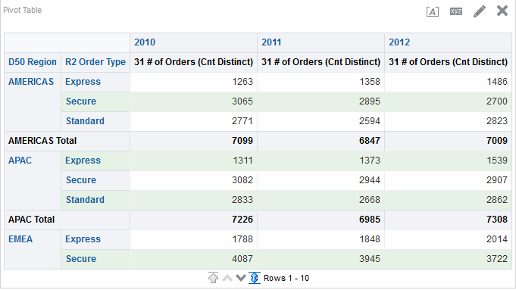Click Secure under EMEA
The image size is (516, 290).
tap(81, 259)
